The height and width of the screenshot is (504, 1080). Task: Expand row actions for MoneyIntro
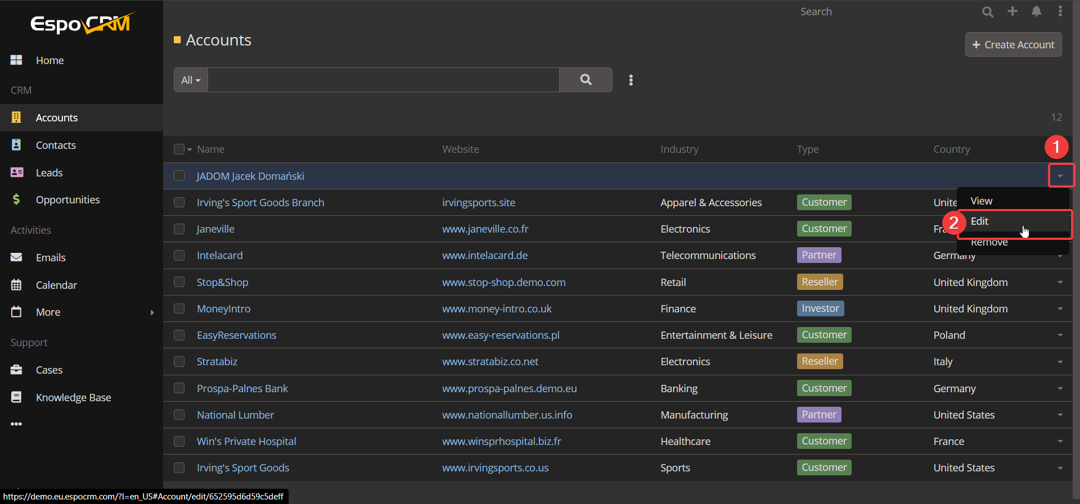tap(1060, 308)
